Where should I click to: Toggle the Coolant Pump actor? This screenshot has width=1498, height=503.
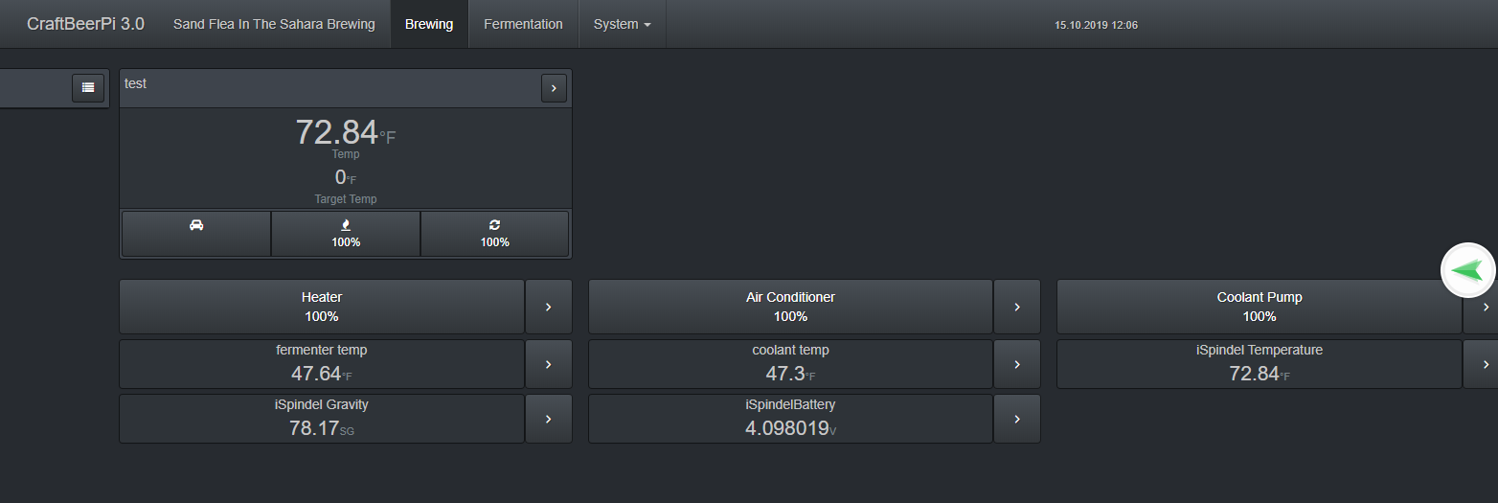click(1260, 307)
